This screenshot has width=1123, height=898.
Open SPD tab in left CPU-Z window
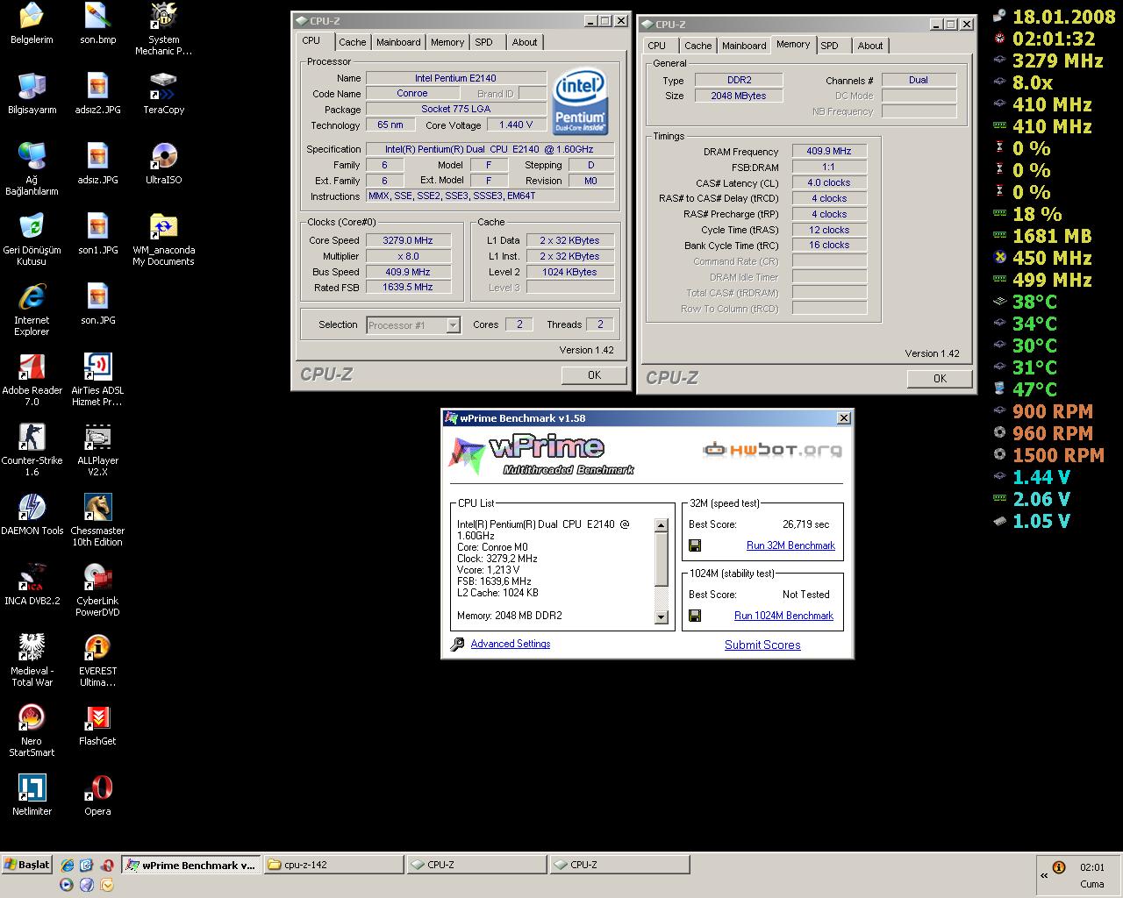pos(484,42)
